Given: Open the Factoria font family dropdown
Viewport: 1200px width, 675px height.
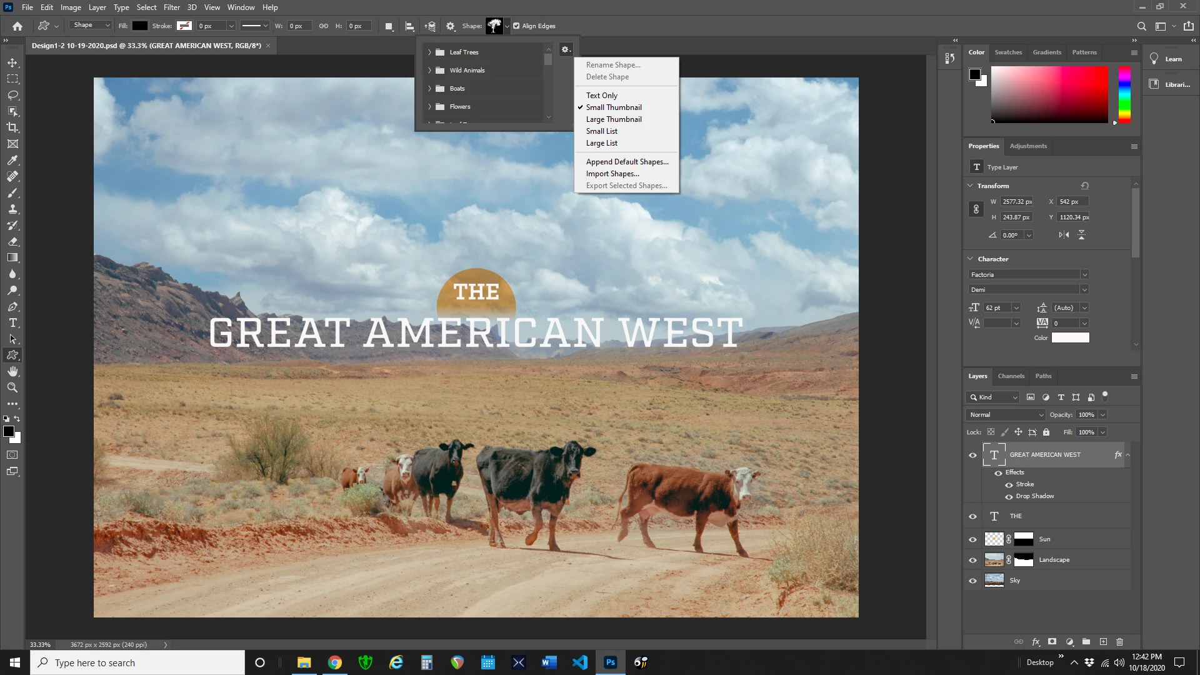Looking at the screenshot, I should pos(1084,275).
